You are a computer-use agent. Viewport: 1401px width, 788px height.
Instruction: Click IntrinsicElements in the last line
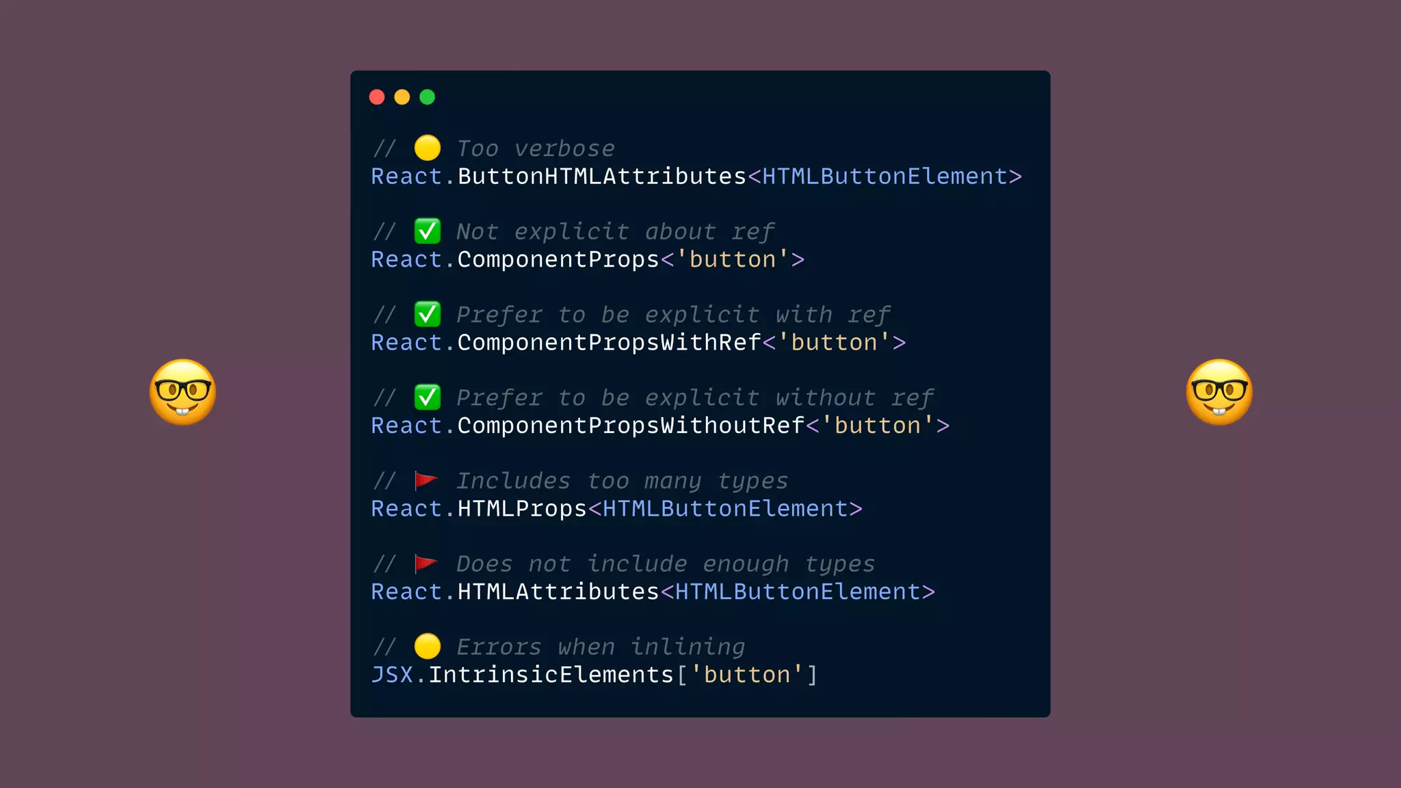tap(551, 675)
